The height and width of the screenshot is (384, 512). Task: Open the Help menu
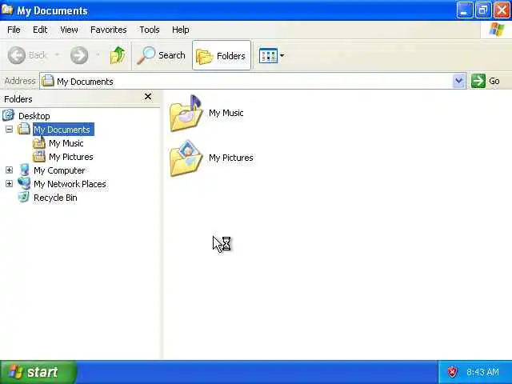(x=180, y=30)
